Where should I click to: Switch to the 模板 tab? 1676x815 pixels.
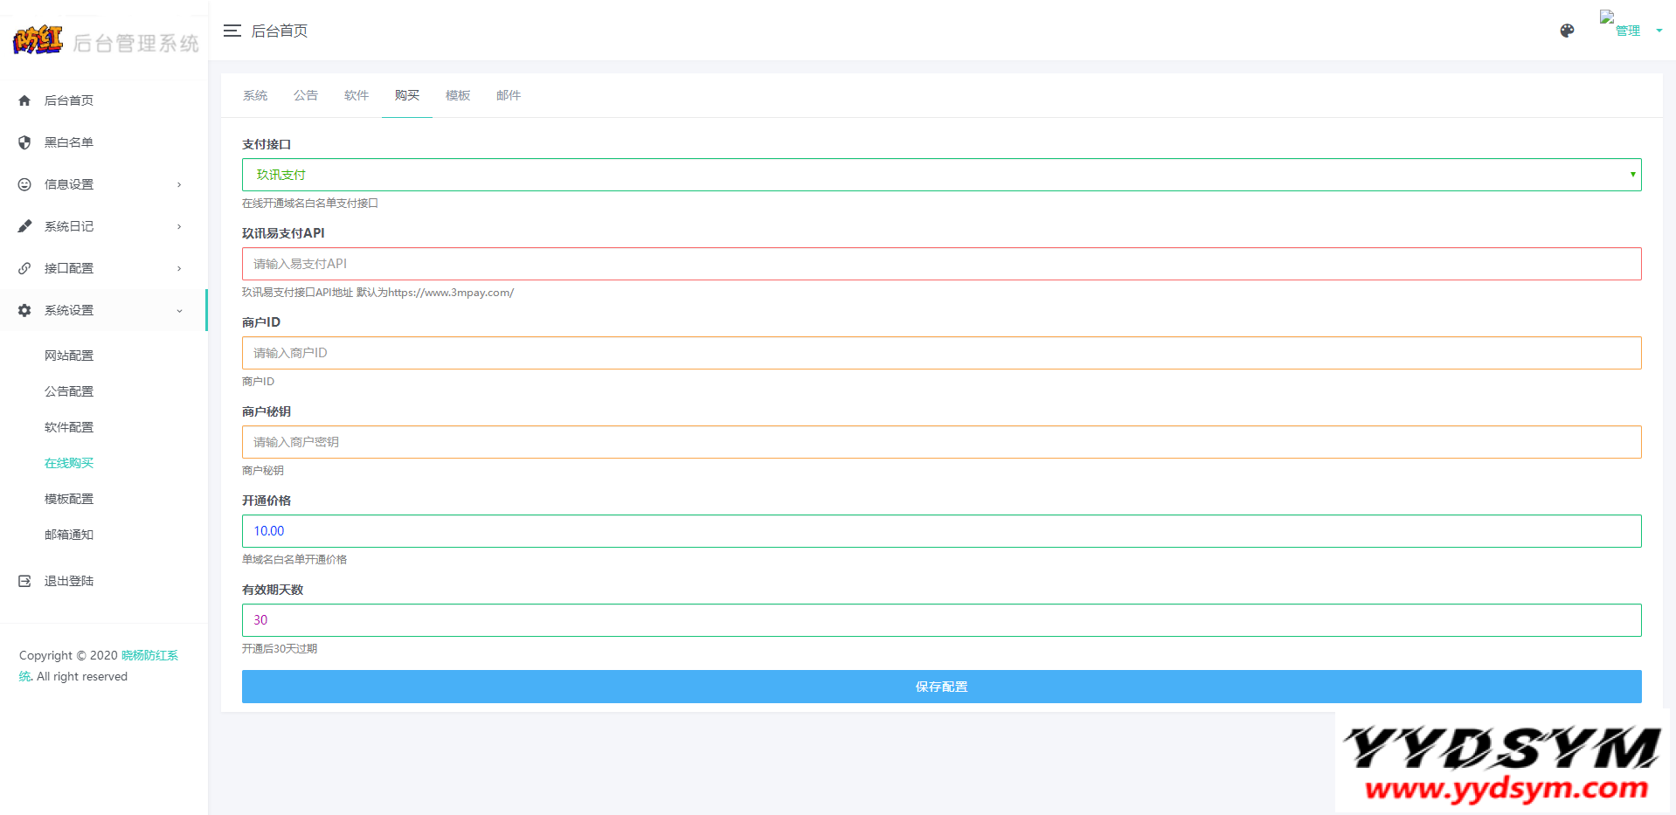(458, 95)
